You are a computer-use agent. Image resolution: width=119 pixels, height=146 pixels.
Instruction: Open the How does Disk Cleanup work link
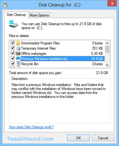[x=31, y=127]
